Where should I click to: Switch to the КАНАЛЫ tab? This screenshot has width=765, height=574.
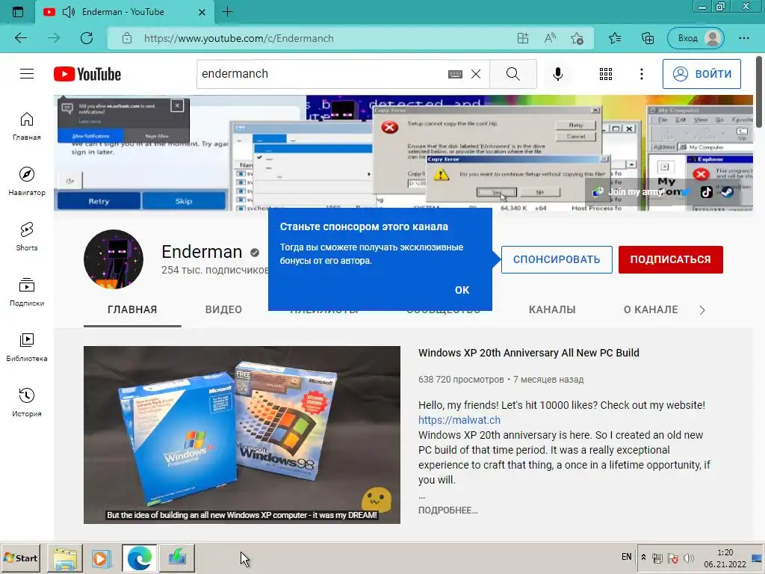552,309
